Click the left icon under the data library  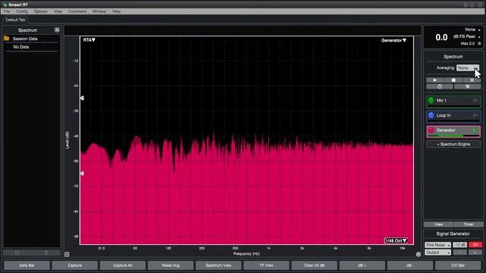coord(17,253)
